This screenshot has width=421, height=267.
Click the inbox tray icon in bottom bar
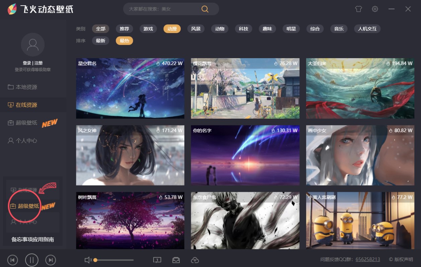[176, 260]
